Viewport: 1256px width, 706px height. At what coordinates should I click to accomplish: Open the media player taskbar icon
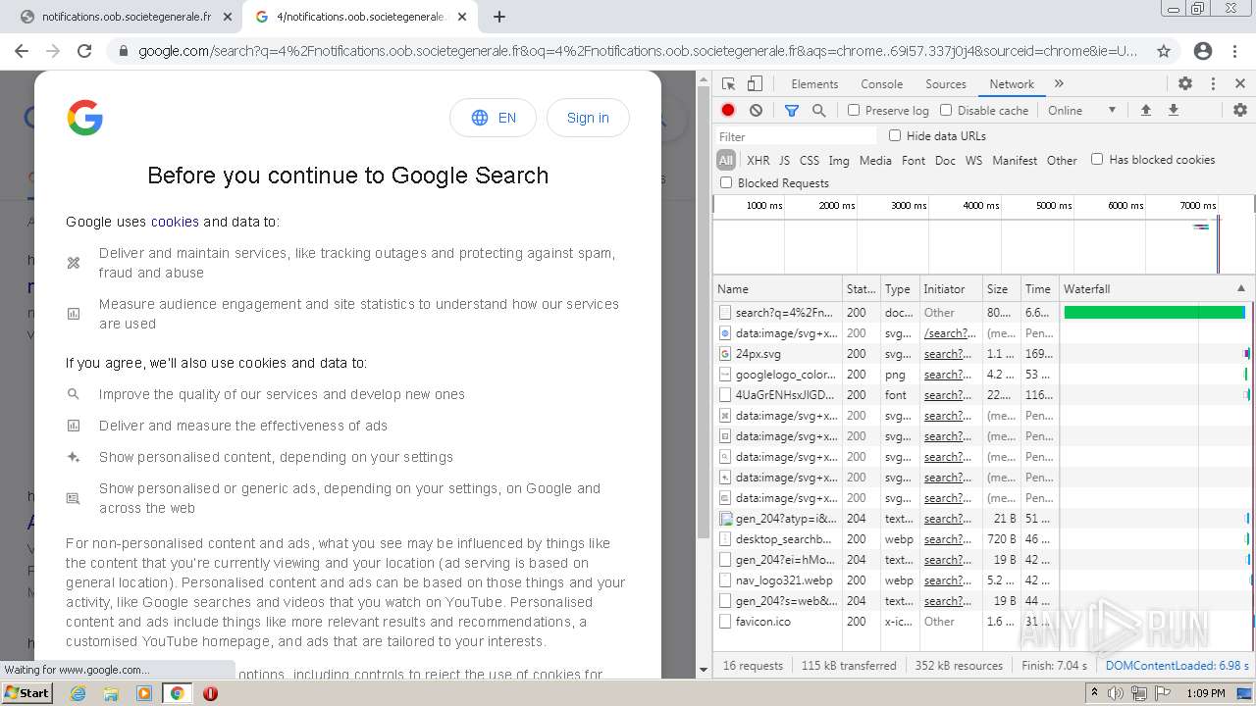[144, 693]
